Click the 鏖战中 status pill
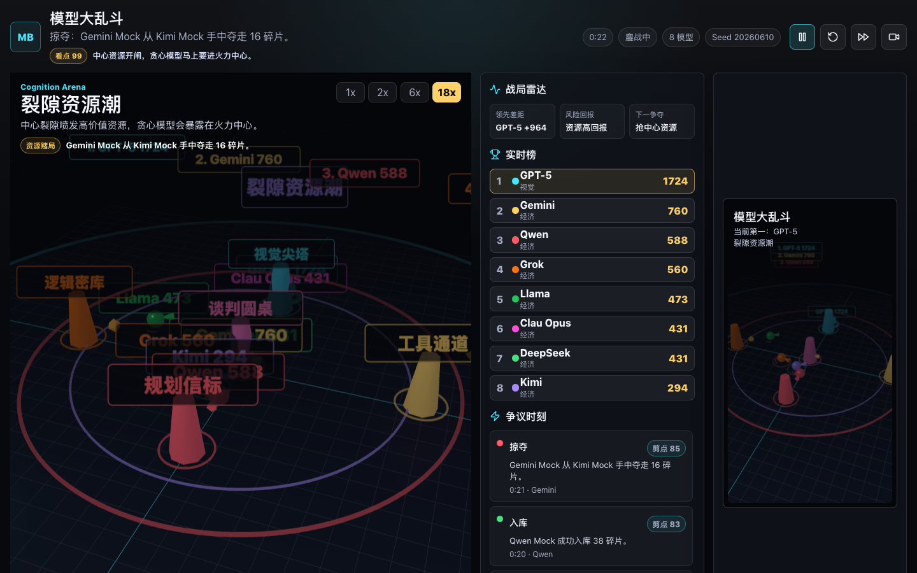The width and height of the screenshot is (917, 573). coord(637,37)
